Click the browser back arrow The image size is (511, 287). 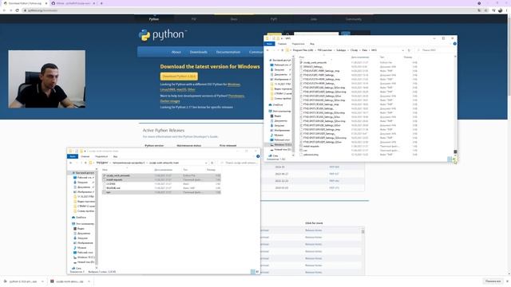tap(5, 10)
